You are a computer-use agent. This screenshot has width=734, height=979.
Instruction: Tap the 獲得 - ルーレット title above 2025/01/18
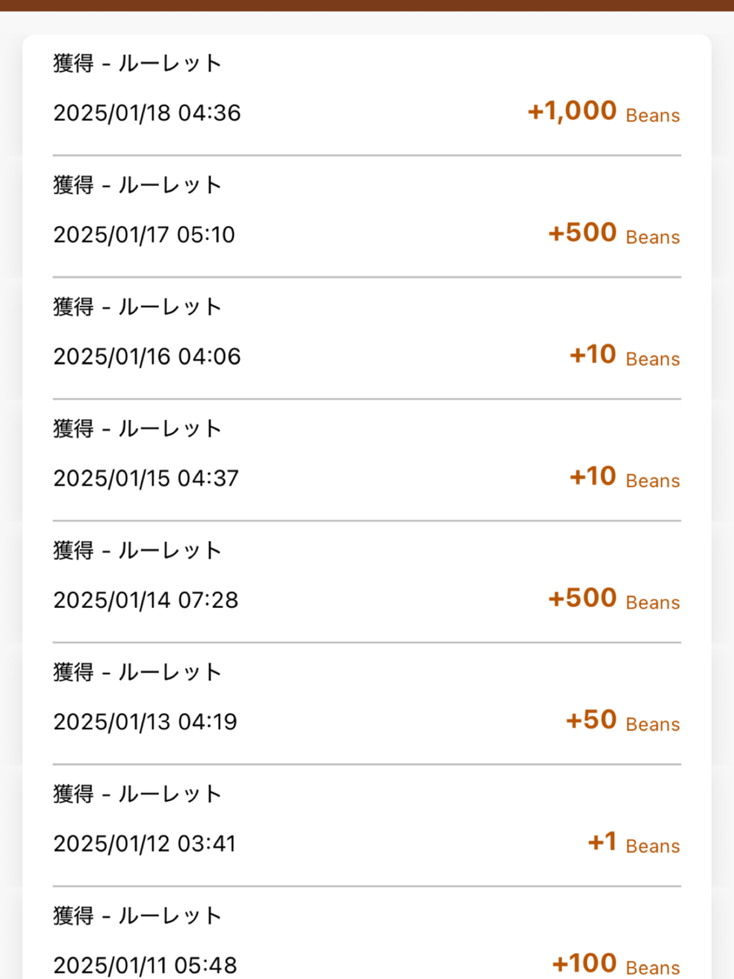coord(138,64)
